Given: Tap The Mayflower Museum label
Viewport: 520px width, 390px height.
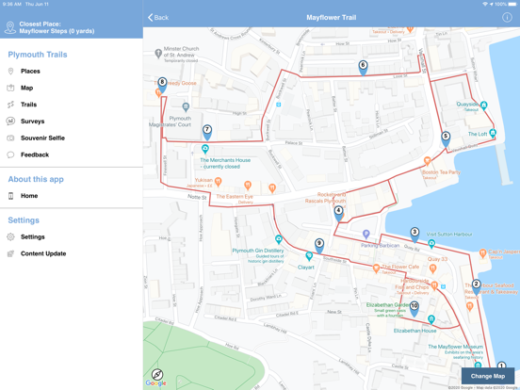Looking at the screenshot, I should tap(455, 347).
